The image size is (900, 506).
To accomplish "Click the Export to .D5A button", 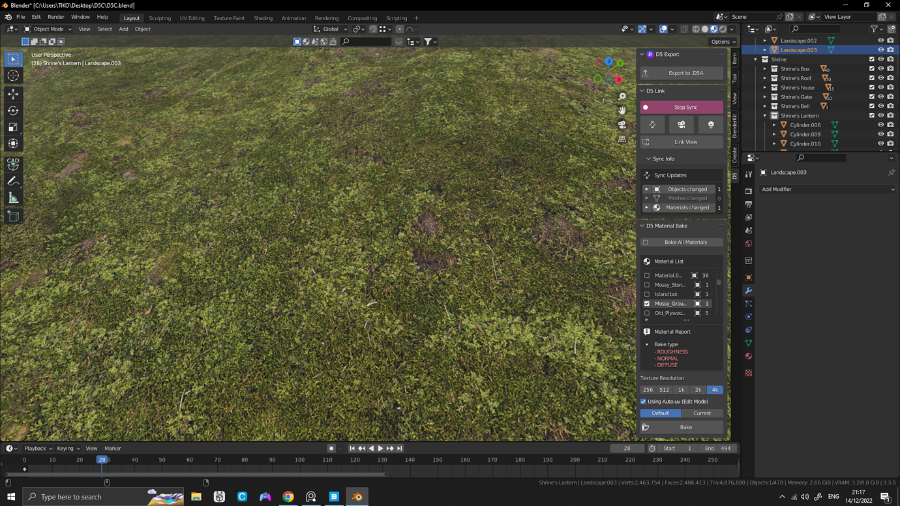I will pyautogui.click(x=681, y=72).
